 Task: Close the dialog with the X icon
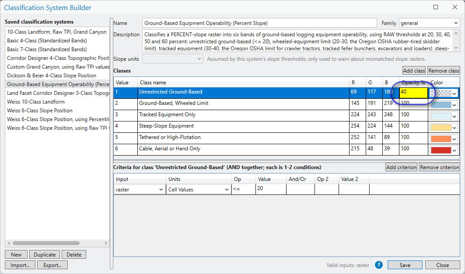pyautogui.click(x=455, y=7)
